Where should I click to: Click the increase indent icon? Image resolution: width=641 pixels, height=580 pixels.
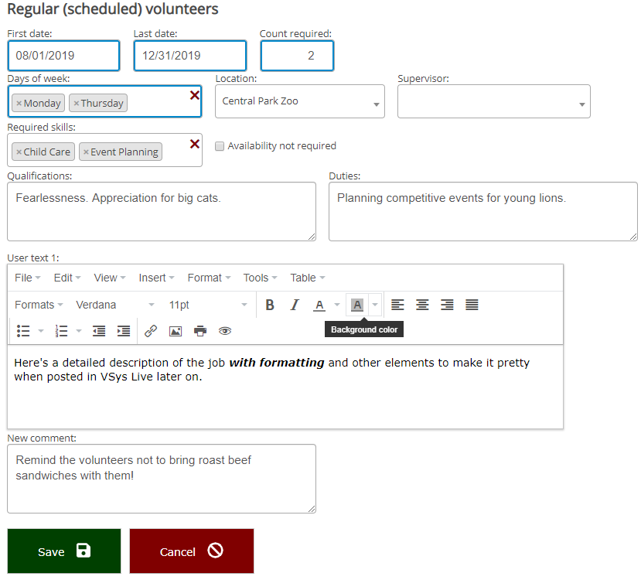pyautogui.click(x=124, y=331)
